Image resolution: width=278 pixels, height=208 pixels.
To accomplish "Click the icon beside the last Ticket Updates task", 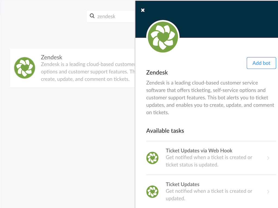I will click(152, 191).
